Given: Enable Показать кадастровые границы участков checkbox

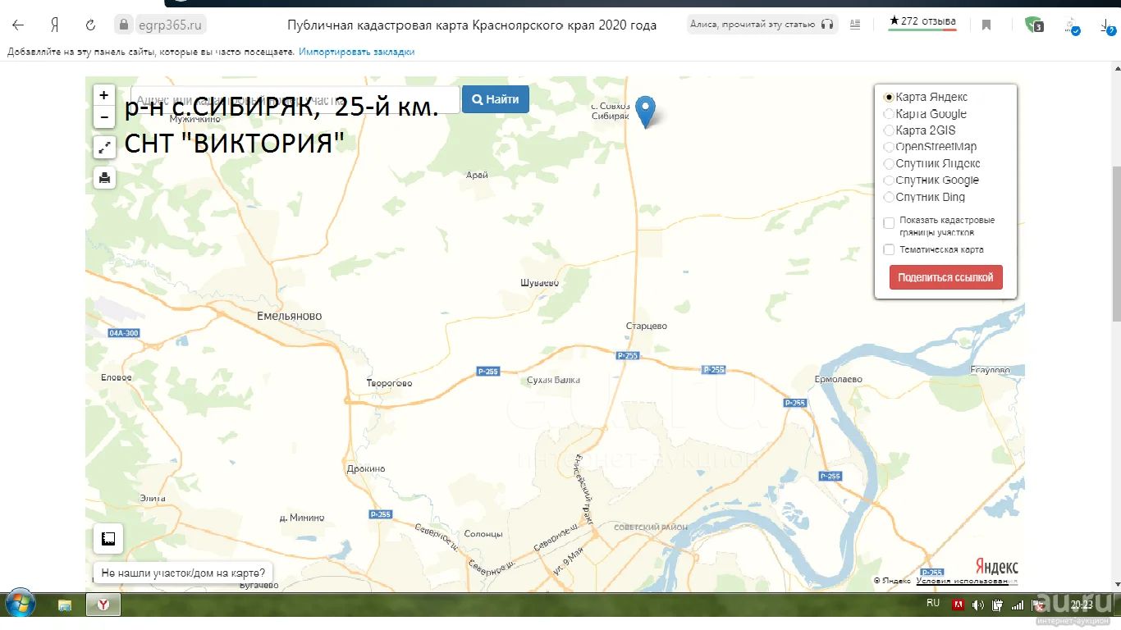Looking at the screenshot, I should point(889,223).
